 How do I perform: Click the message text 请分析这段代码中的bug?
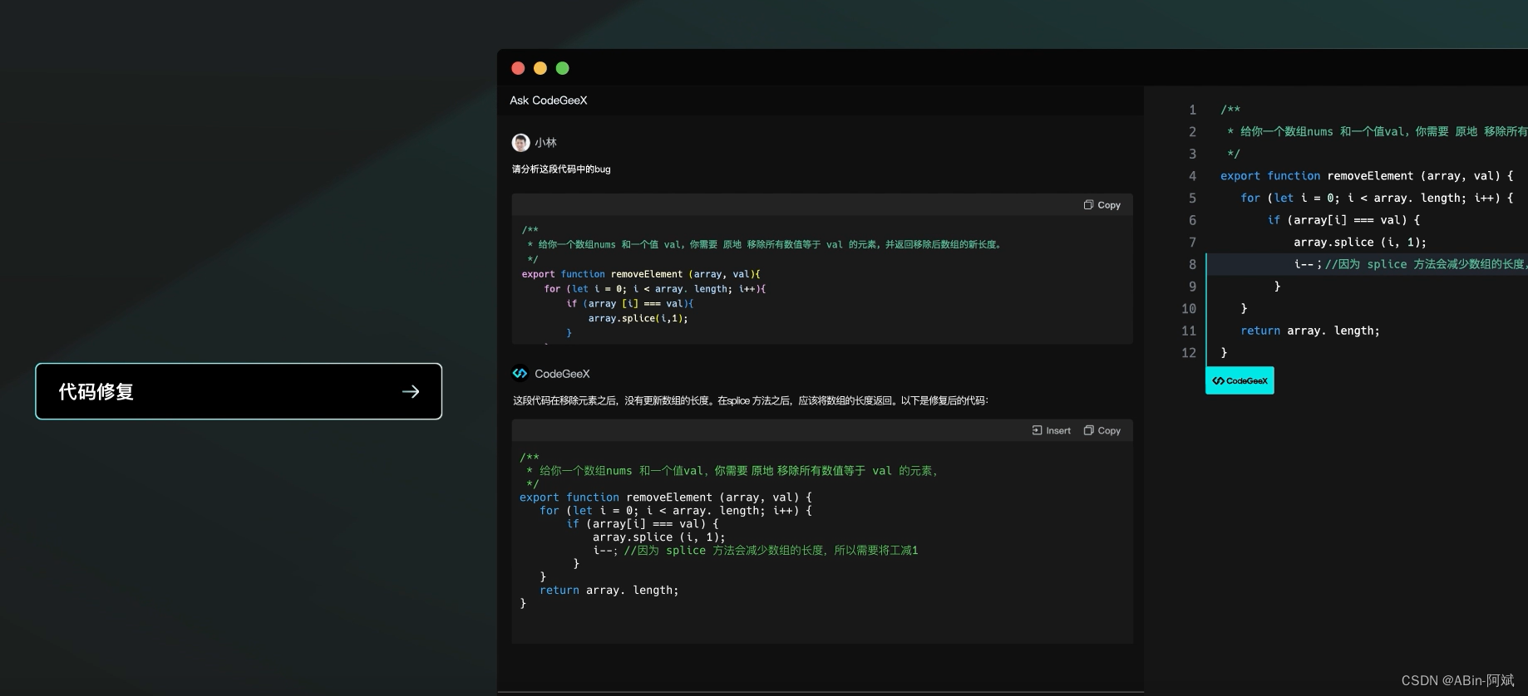click(x=561, y=169)
